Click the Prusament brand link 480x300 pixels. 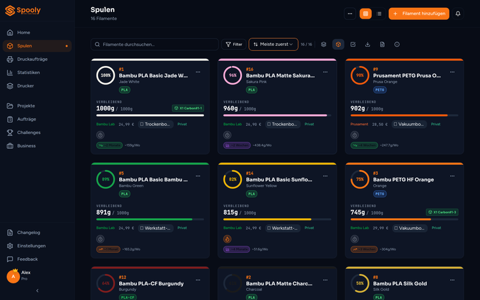[x=359, y=124]
